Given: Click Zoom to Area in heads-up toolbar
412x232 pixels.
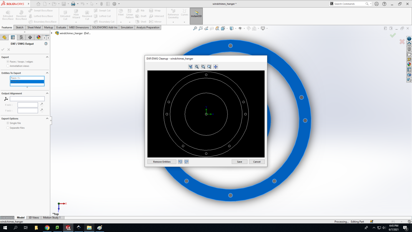Looking at the screenshot, I should coord(200,28).
